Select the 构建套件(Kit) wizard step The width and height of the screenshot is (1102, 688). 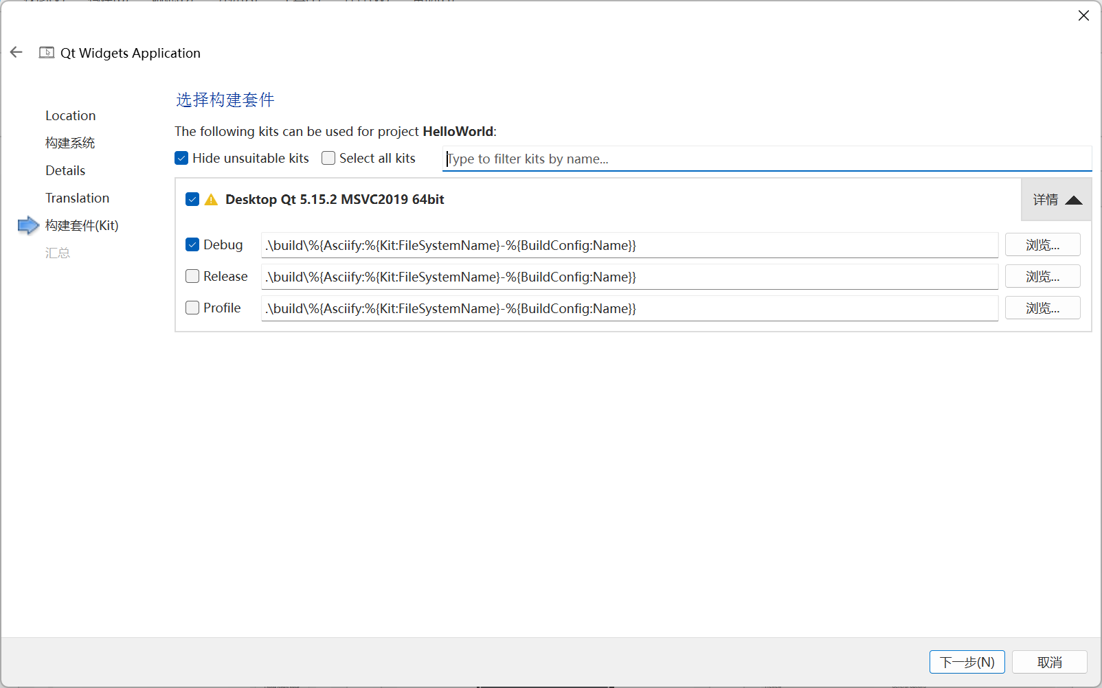(x=82, y=225)
